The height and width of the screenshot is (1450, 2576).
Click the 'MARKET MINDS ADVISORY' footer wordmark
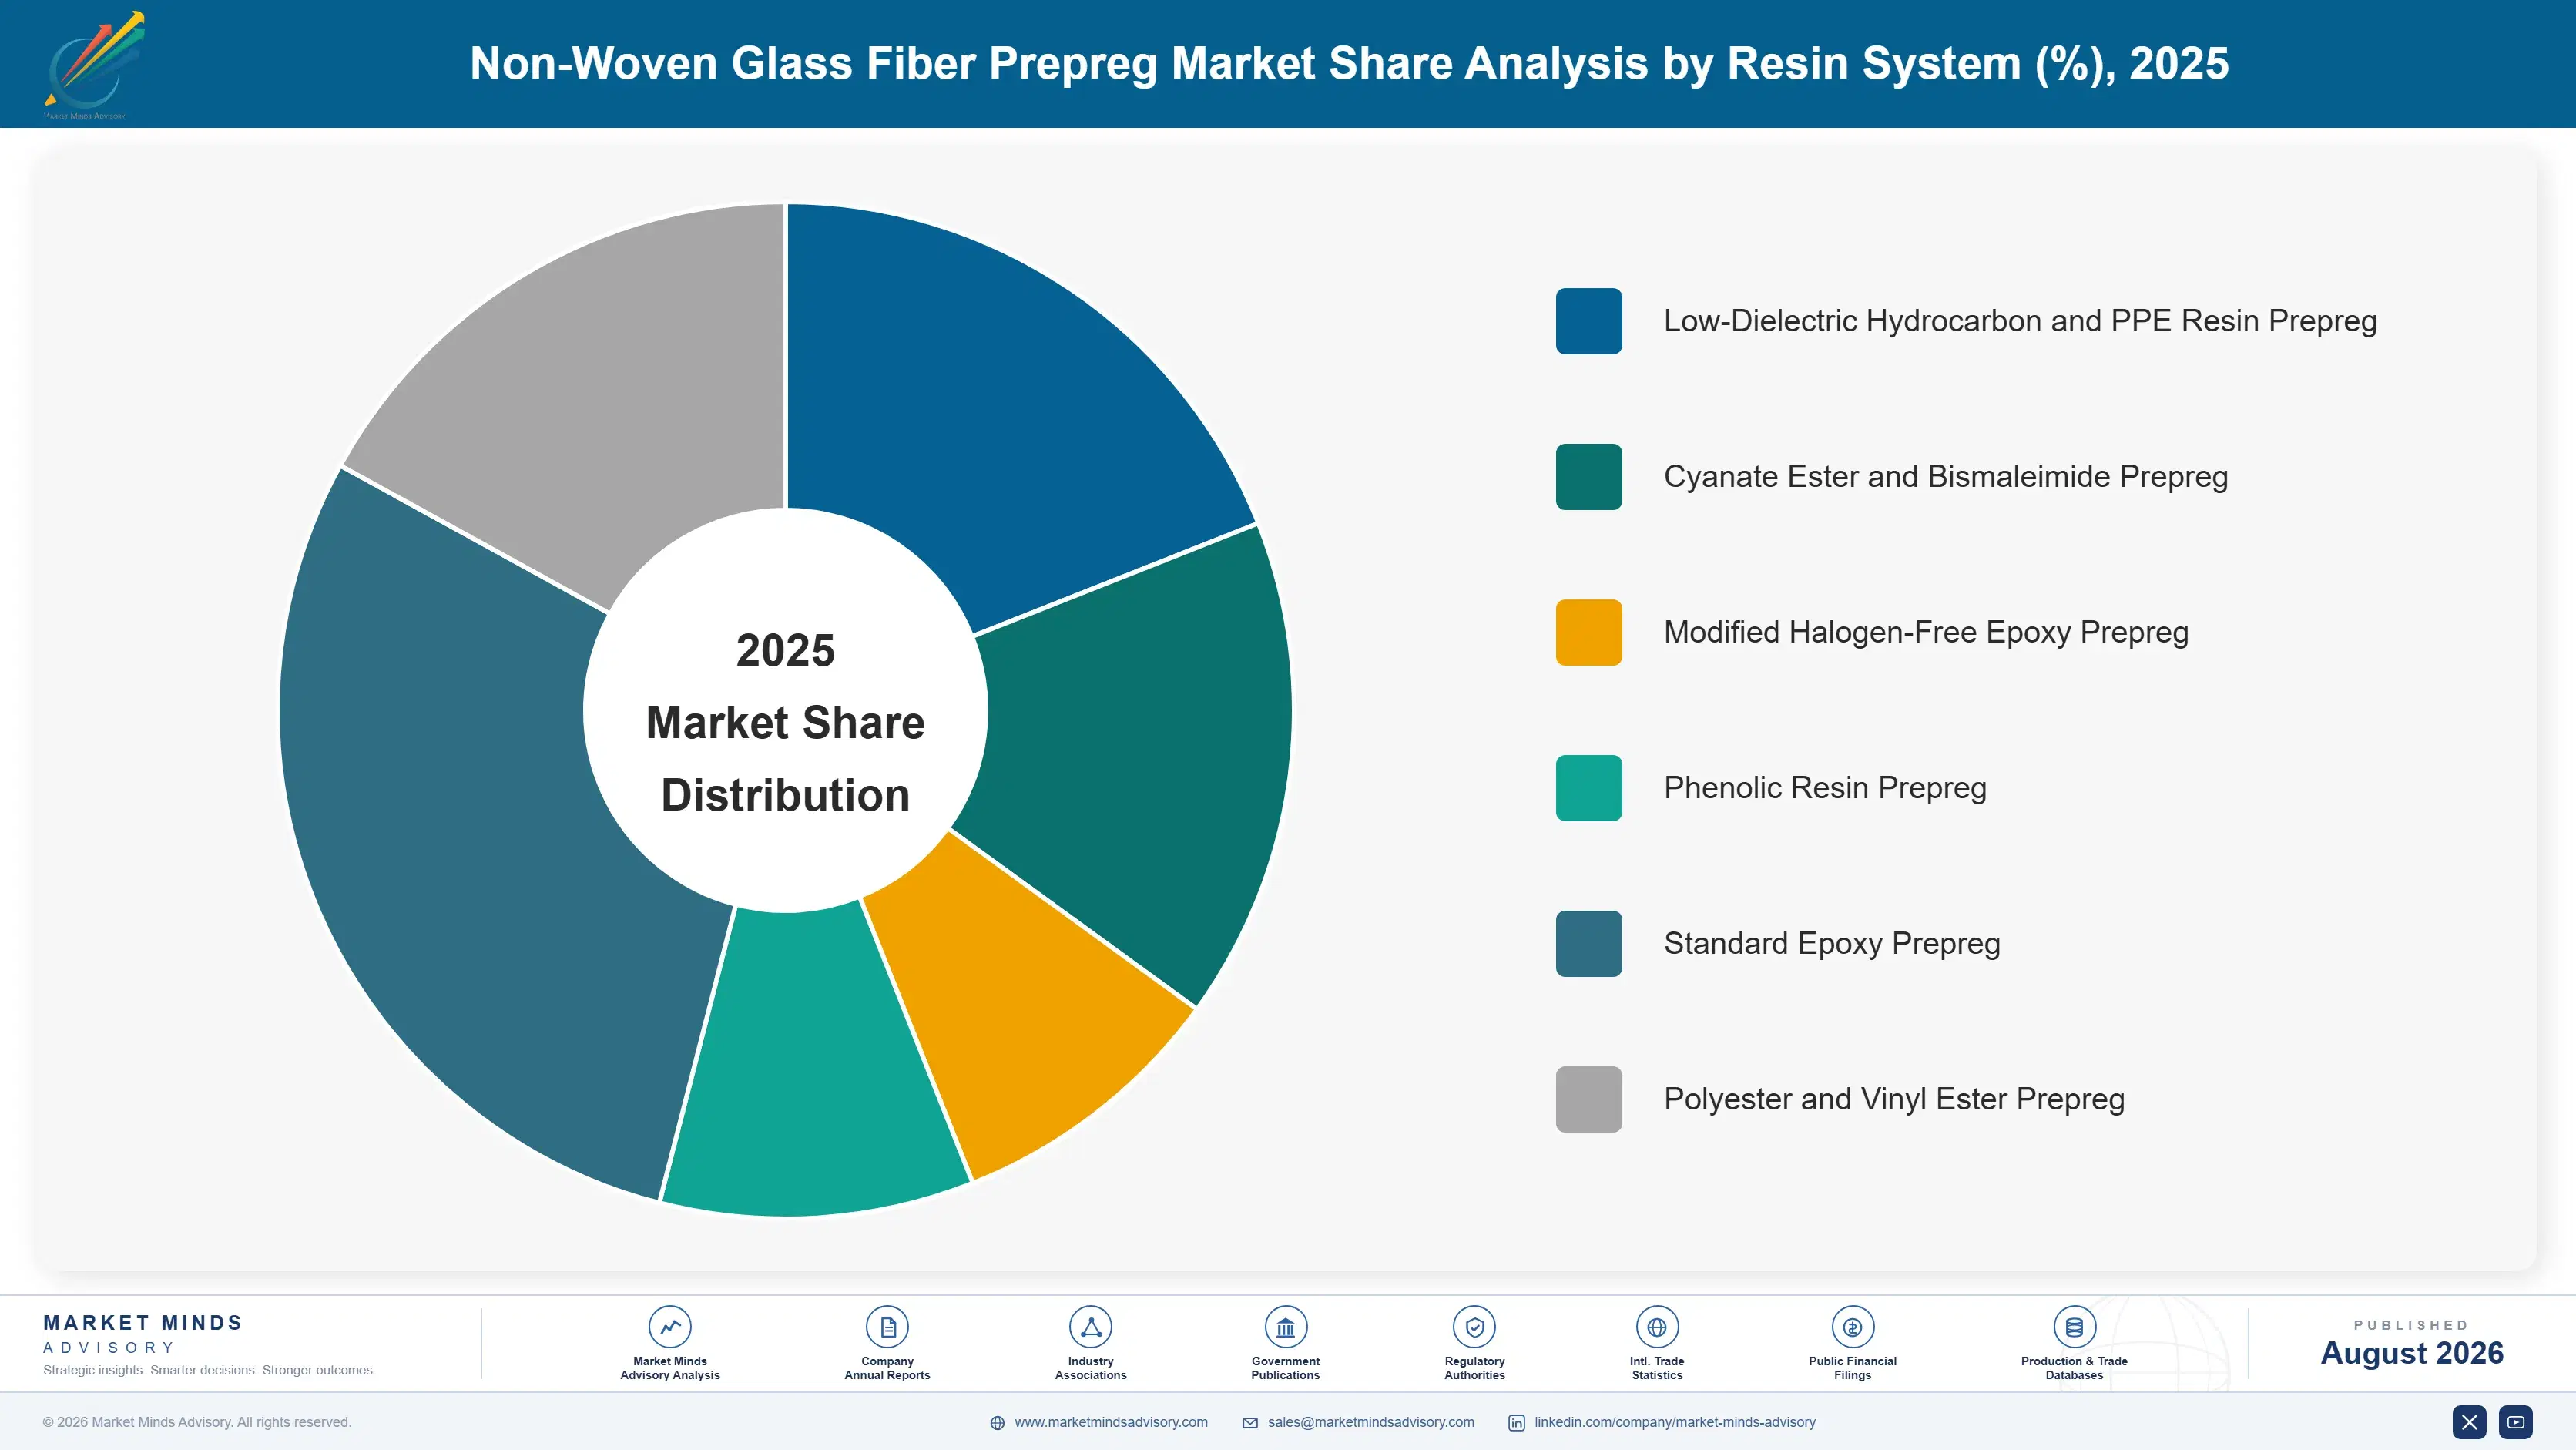pyautogui.click(x=142, y=1334)
